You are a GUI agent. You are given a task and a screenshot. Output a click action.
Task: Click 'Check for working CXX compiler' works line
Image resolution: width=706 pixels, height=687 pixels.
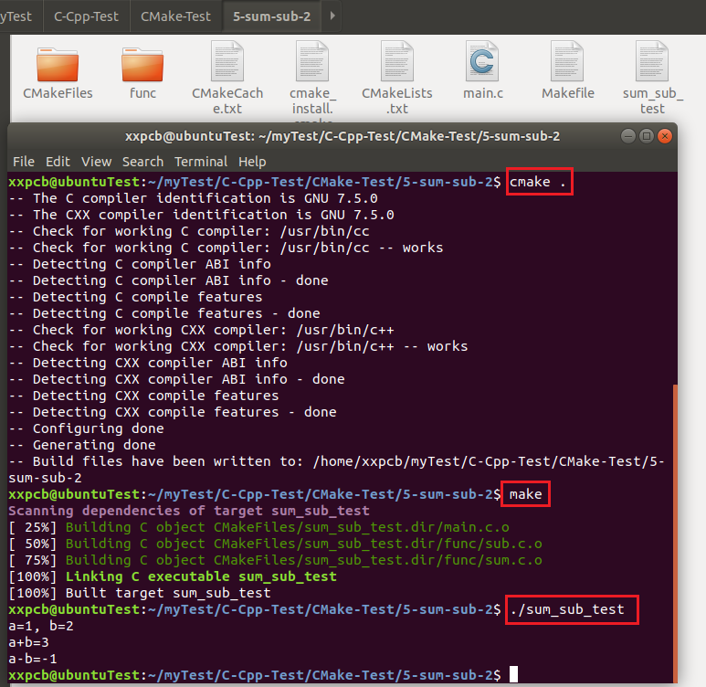click(238, 346)
